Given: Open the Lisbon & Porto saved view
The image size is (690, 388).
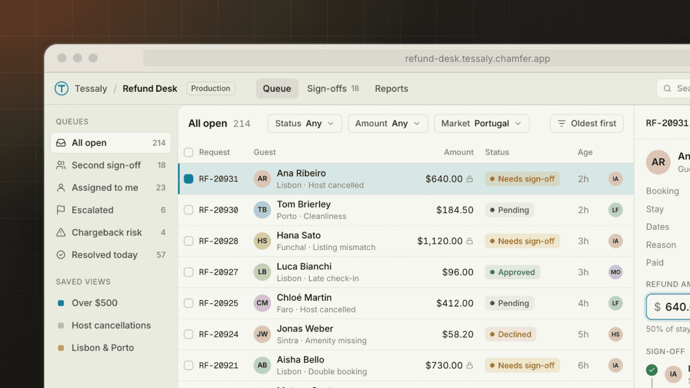Looking at the screenshot, I should point(111,348).
